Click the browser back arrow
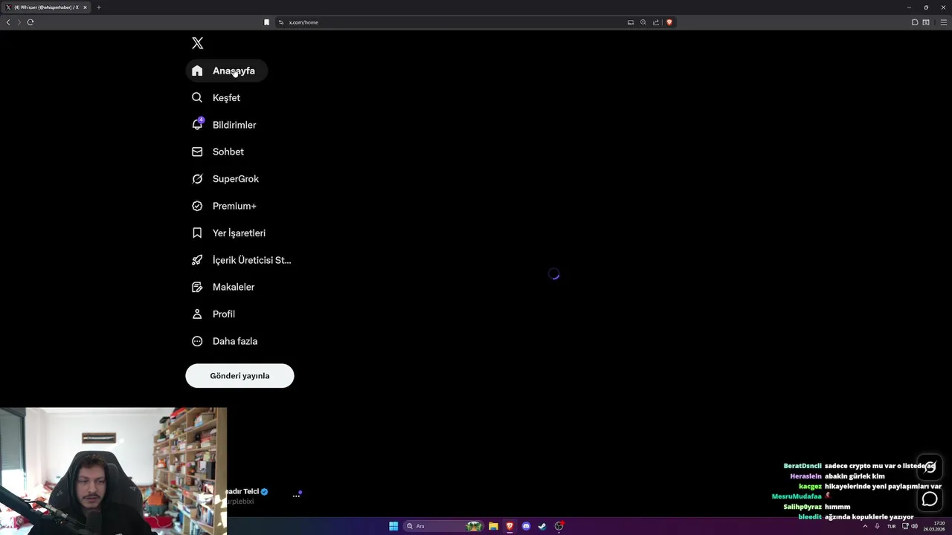 click(x=8, y=22)
